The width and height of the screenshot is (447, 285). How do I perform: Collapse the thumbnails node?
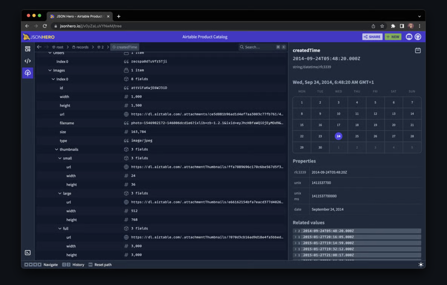click(x=57, y=150)
